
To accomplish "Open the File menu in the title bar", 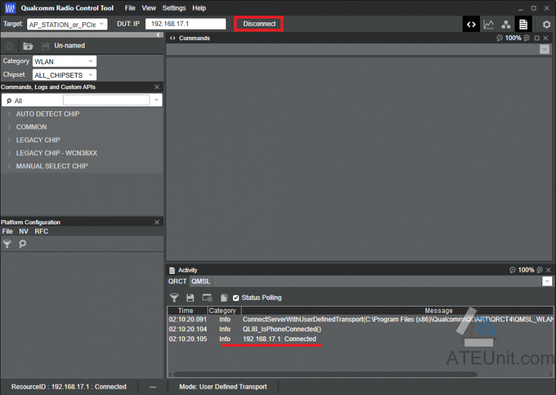I will [130, 8].
